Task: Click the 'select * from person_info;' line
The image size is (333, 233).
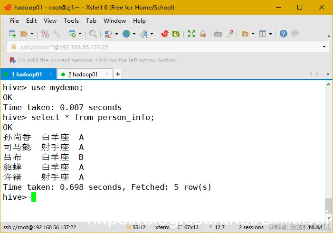Action: point(78,117)
